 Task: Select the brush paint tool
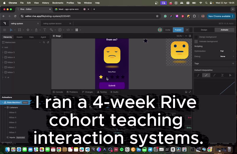click(51, 30)
